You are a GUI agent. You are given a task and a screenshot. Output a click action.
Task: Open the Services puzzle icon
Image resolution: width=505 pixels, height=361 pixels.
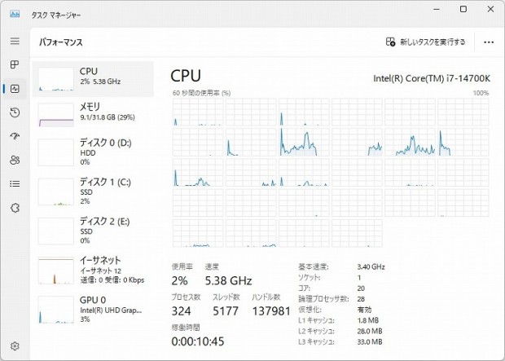(x=15, y=208)
